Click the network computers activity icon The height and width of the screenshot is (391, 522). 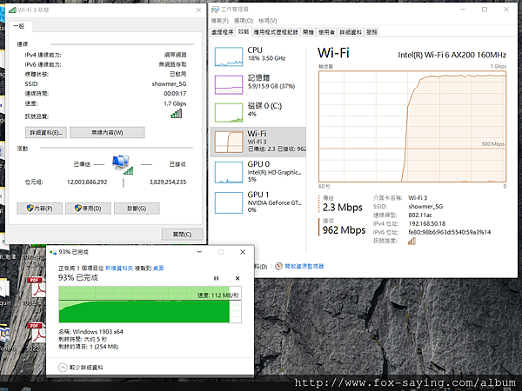[x=123, y=164]
